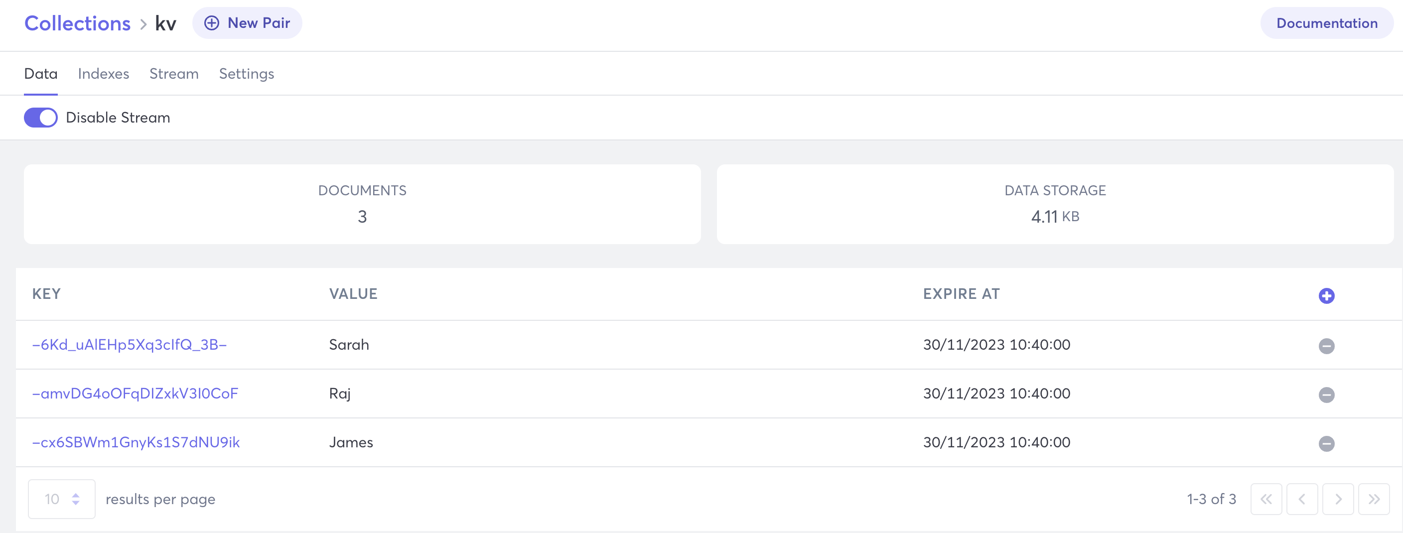1403x533 pixels.
Task: Navigate back to Collections
Action: [x=77, y=23]
